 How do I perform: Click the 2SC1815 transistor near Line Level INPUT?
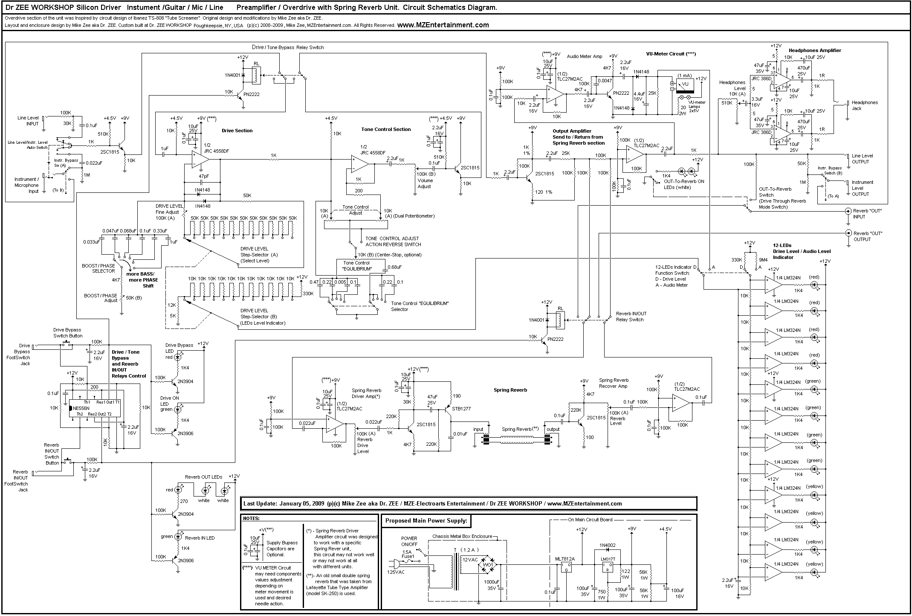(121, 145)
